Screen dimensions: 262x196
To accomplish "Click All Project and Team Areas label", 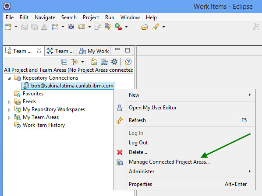I will (x=69, y=70).
